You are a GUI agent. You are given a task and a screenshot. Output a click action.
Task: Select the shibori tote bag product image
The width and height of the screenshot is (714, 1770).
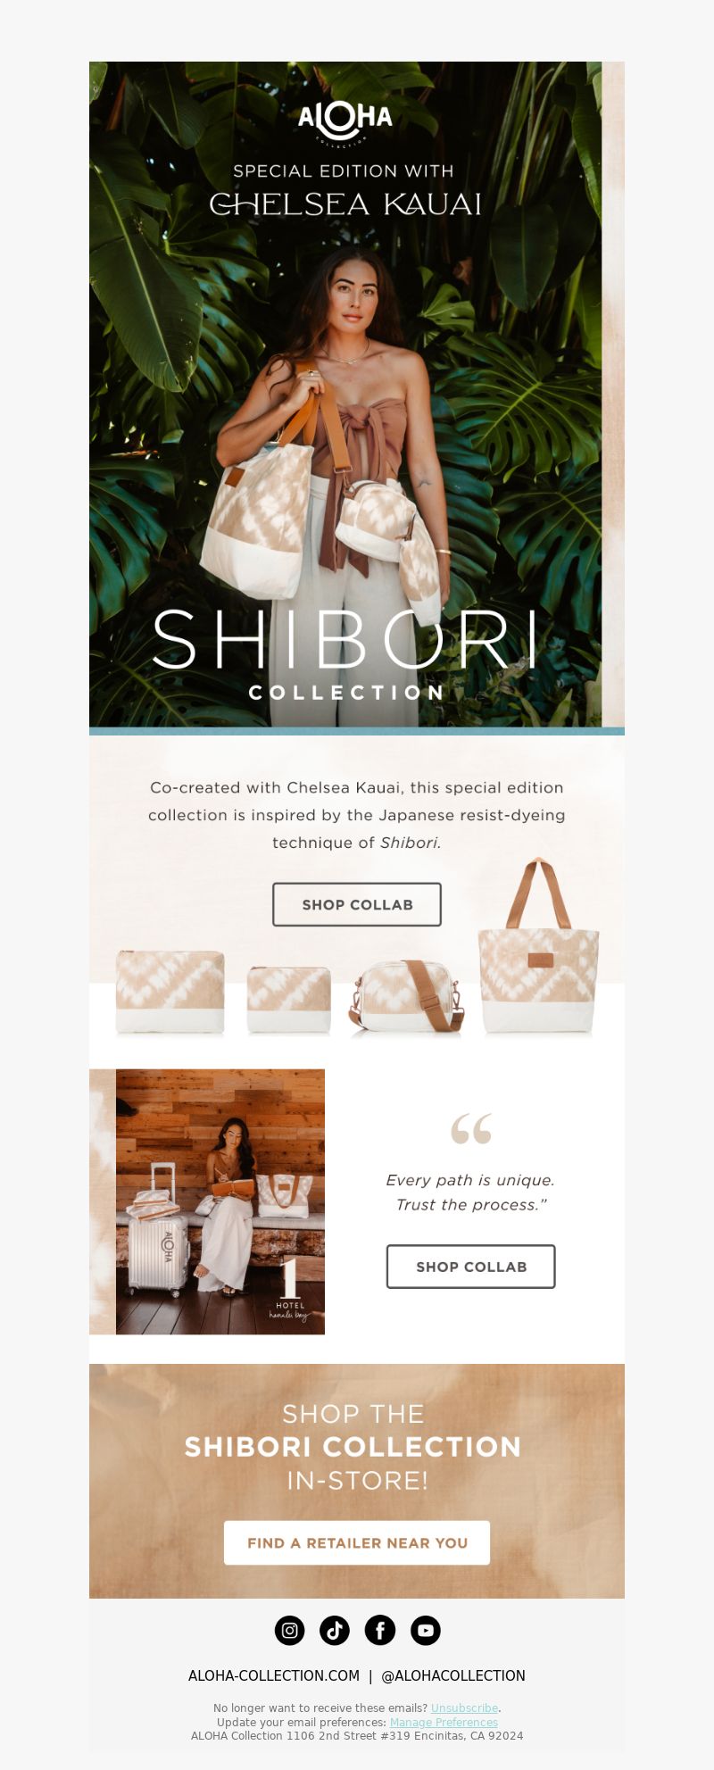pos(538,946)
